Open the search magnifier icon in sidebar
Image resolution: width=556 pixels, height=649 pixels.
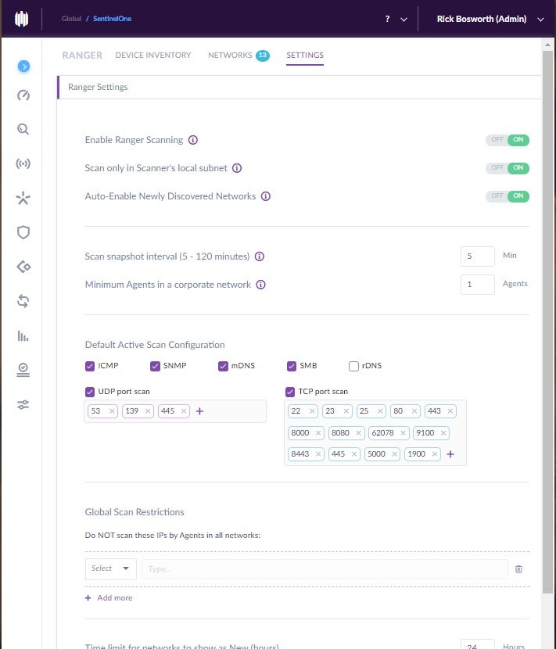pos(23,129)
